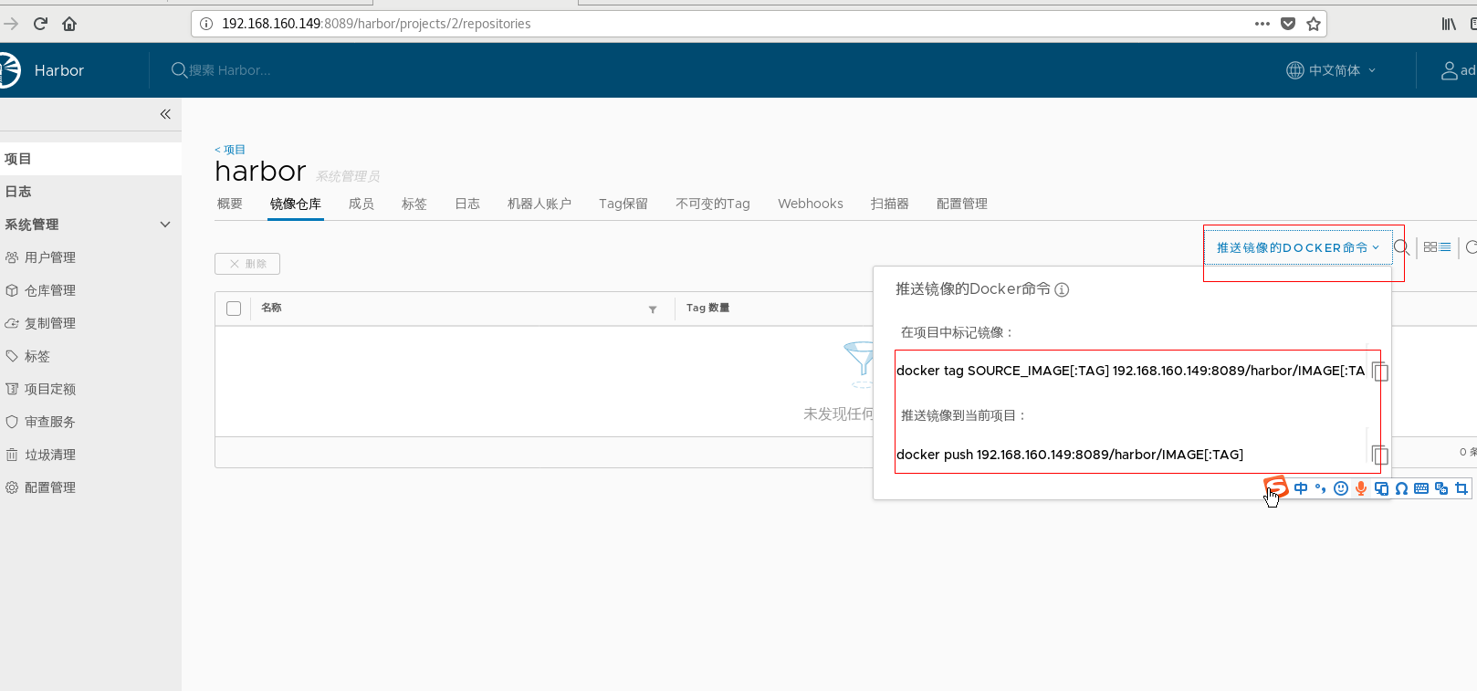The image size is (1477, 691).
Task: Click the Harbor logo icon
Action: point(8,70)
